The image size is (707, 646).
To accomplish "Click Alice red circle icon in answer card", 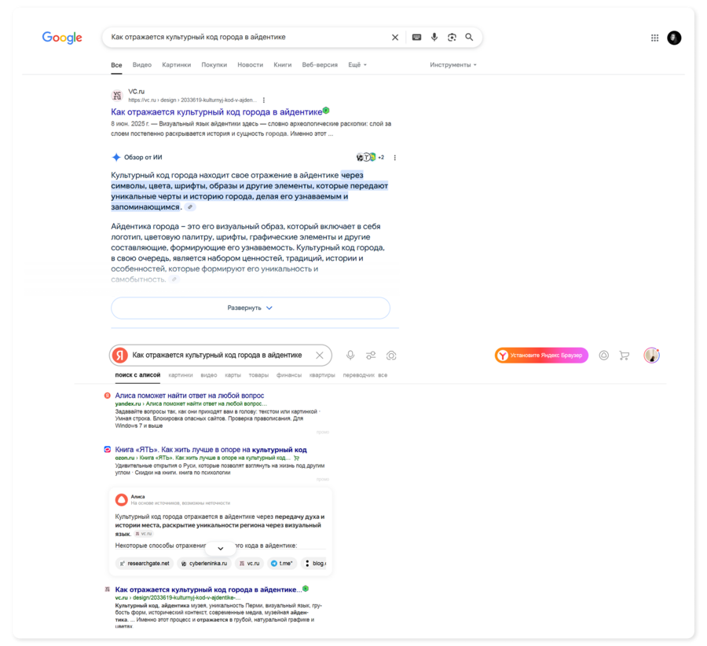I will click(121, 499).
